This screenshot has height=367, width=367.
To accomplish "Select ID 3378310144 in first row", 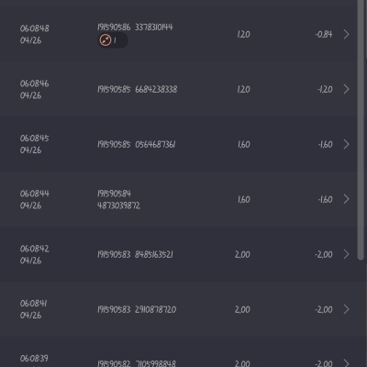I will tap(154, 28).
